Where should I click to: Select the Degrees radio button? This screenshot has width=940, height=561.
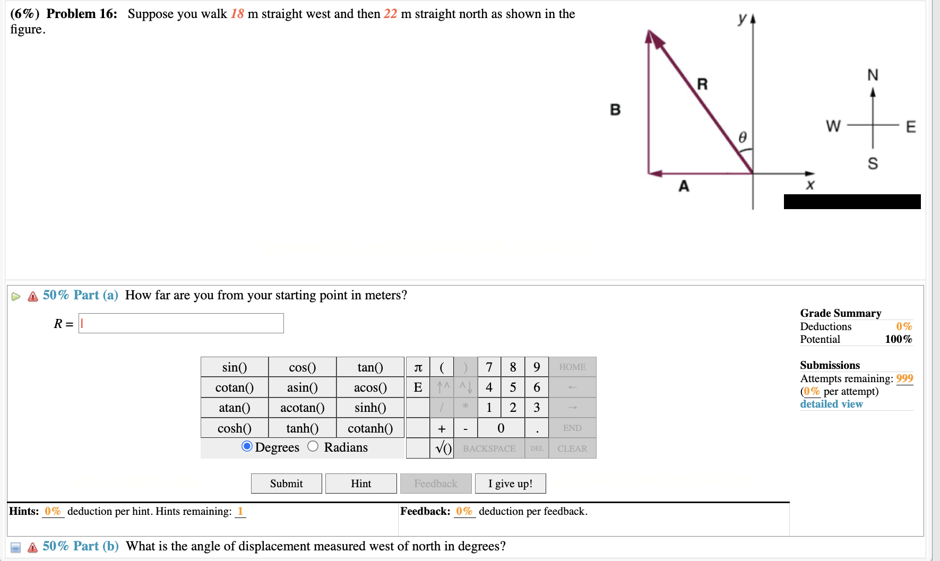tap(247, 447)
